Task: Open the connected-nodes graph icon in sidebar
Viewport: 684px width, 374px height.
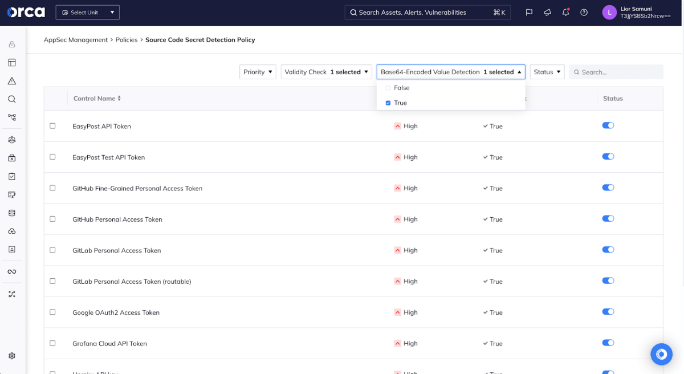Action: click(x=12, y=117)
